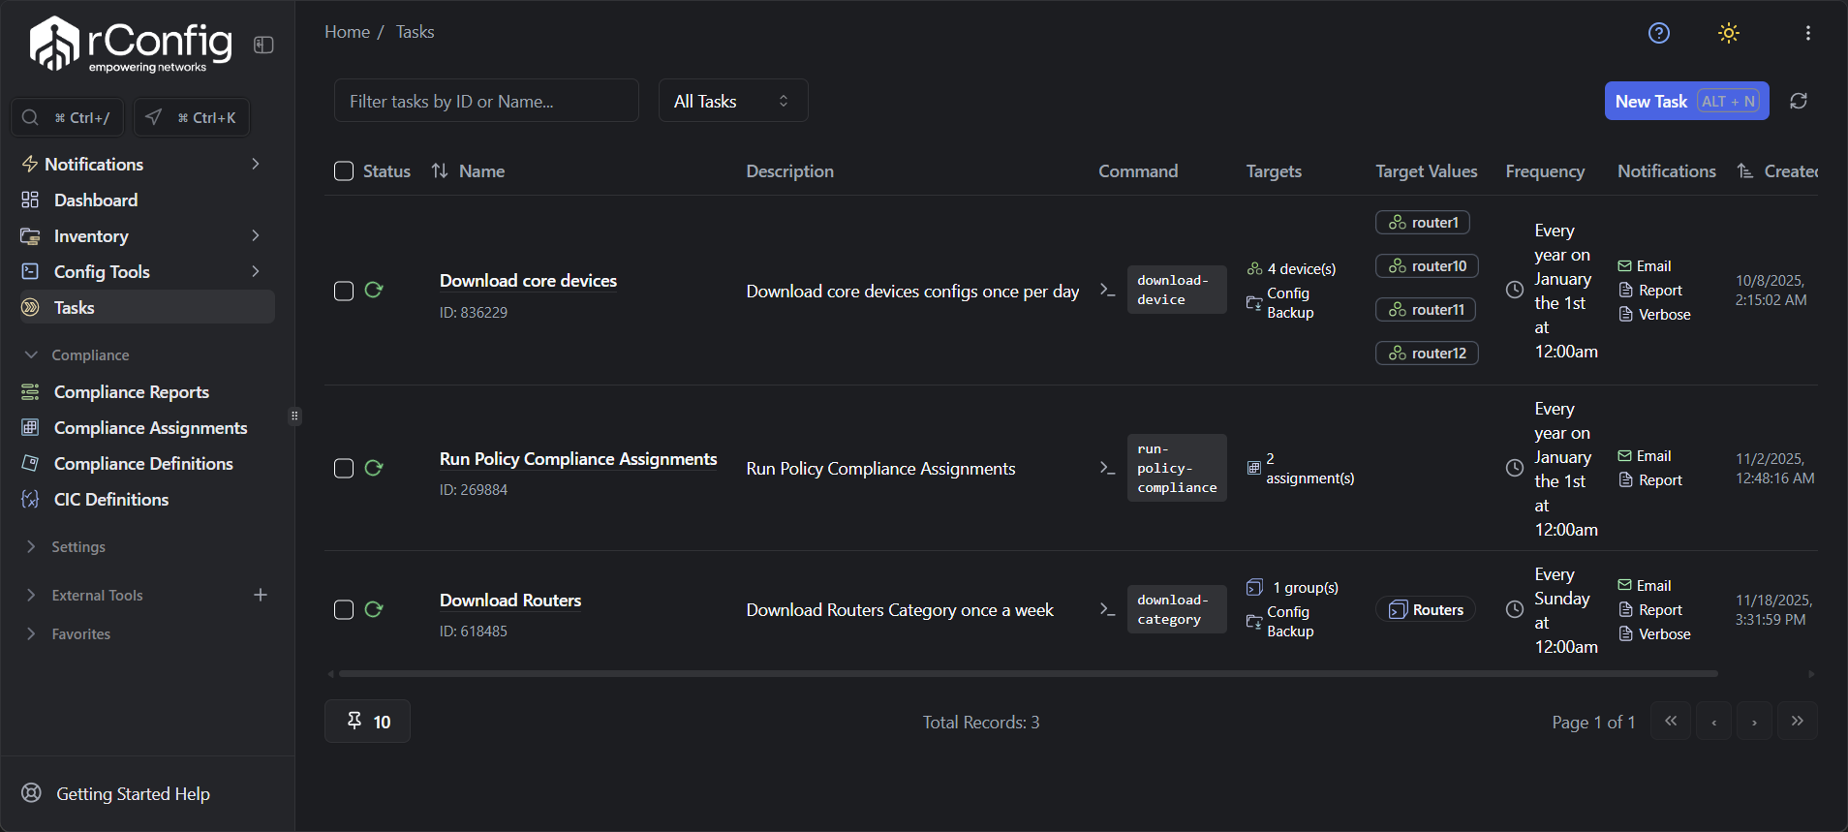Open quick navigation Ctrl+K paper plane button
This screenshot has height=832, width=1848.
click(191, 117)
